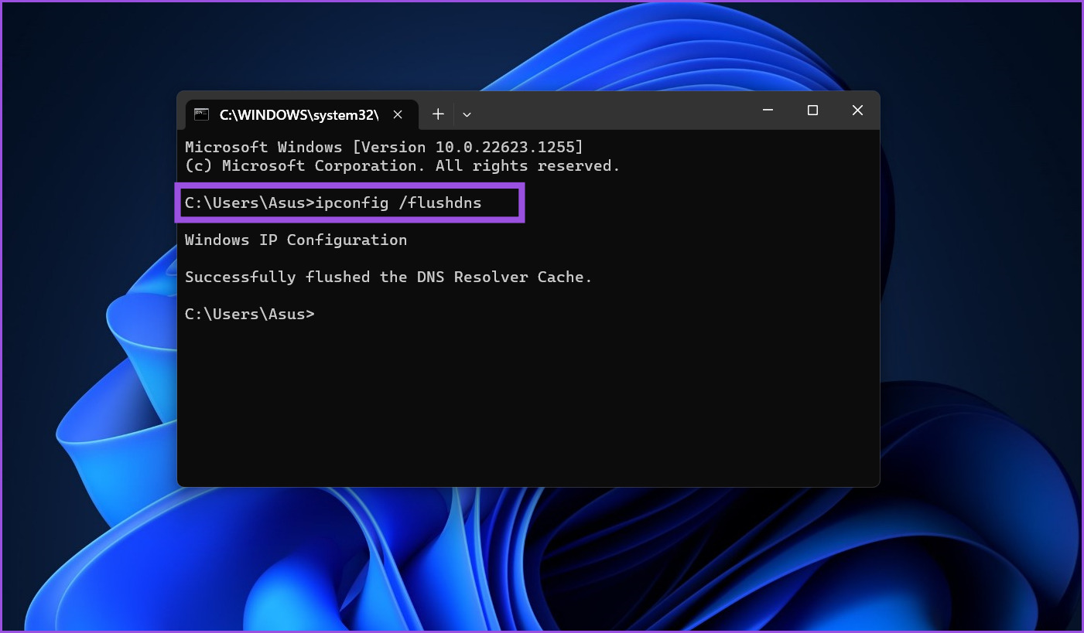Click the tab title text C:\WINDOWS\system32

(x=299, y=114)
